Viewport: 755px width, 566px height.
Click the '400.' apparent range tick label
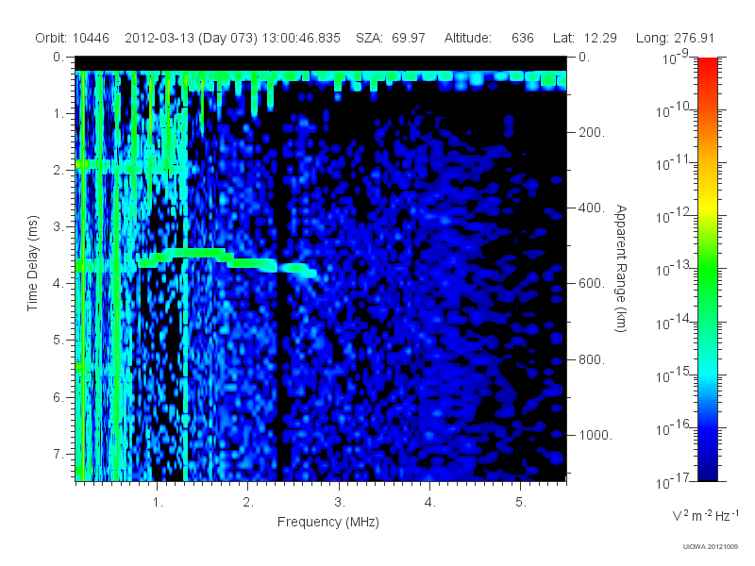[x=592, y=208]
